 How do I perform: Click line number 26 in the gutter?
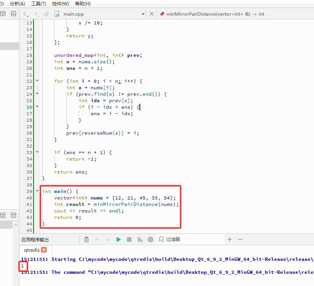(29, 107)
